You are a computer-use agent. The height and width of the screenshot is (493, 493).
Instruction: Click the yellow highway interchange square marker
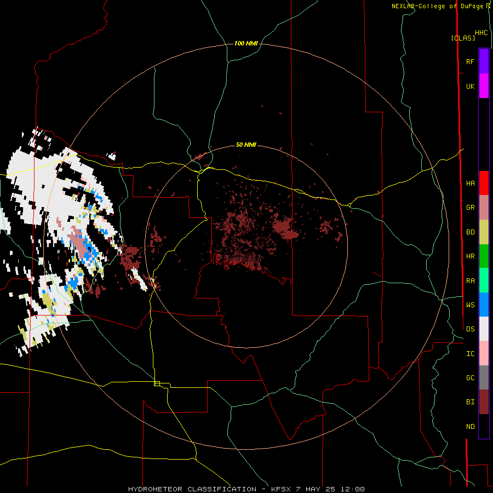point(157,383)
